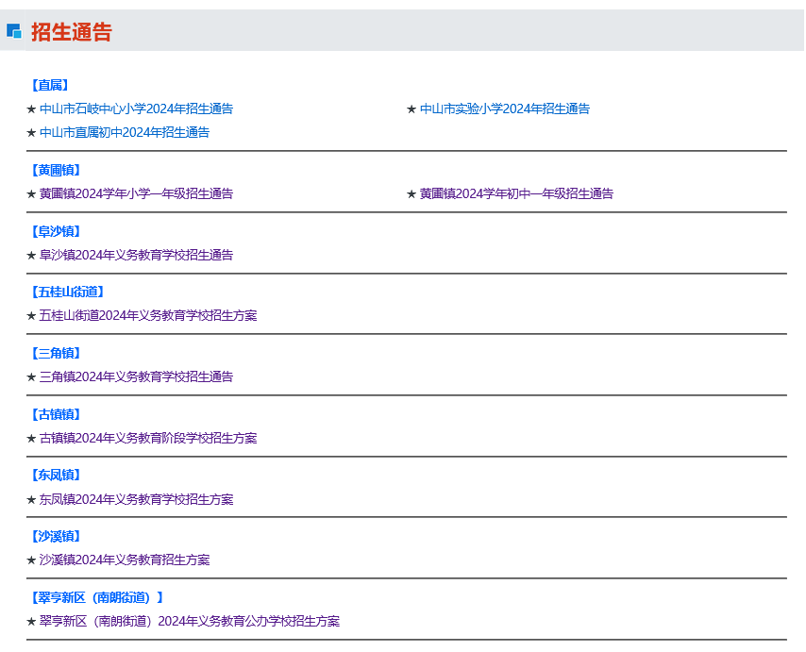Click the 【三角镇】 section label
This screenshot has width=806, height=652.
point(56,353)
